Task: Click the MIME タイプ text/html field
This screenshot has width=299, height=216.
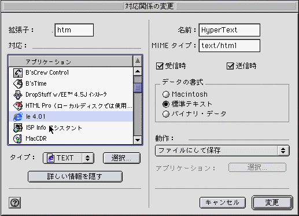Action: [230, 46]
